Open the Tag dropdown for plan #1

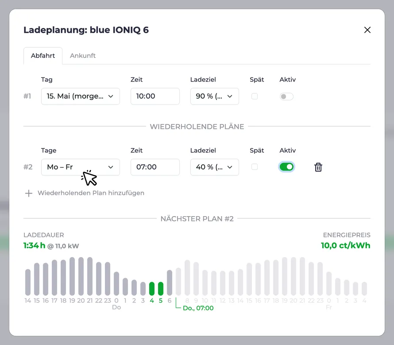click(x=81, y=96)
